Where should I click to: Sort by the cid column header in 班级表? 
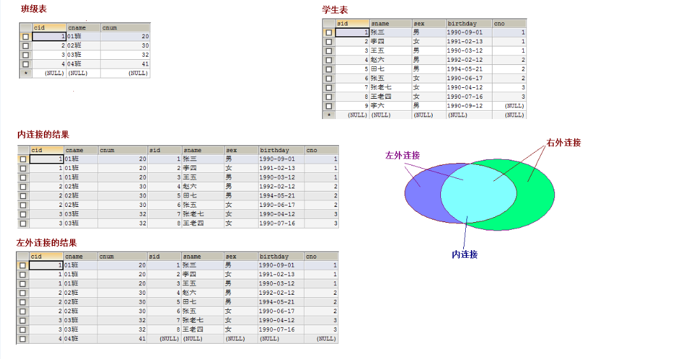click(49, 27)
